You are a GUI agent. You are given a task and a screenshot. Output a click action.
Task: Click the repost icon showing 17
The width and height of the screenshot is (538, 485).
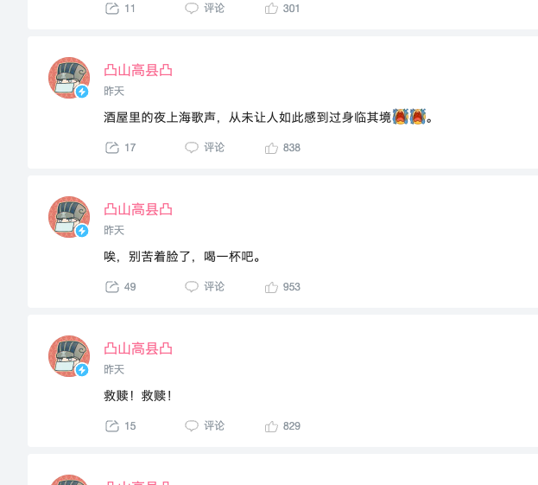click(x=112, y=148)
